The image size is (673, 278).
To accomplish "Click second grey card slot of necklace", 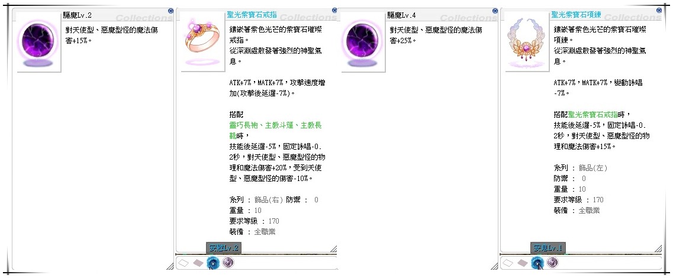I will click(522, 263).
